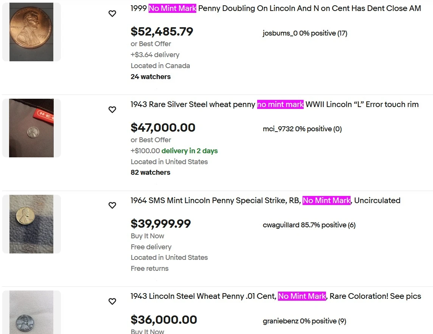
Task: Open the 1943 Rare Silver Steel wheat penny listing
Action: coord(275,104)
